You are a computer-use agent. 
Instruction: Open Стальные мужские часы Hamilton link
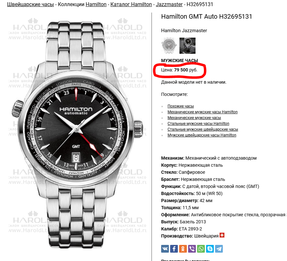tap(198, 124)
